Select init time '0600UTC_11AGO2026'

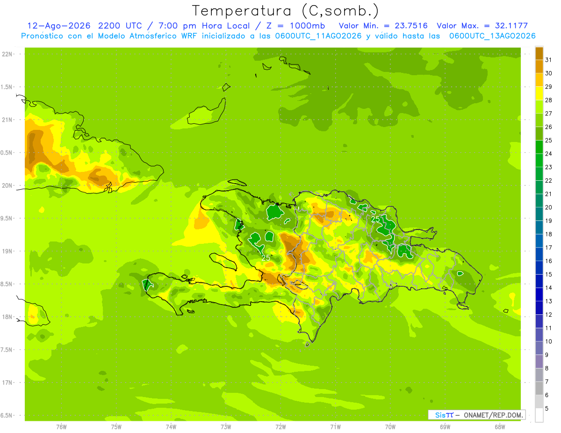[318, 36]
